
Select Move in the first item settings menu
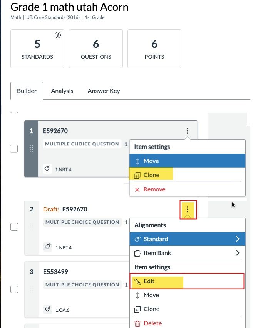(151, 161)
